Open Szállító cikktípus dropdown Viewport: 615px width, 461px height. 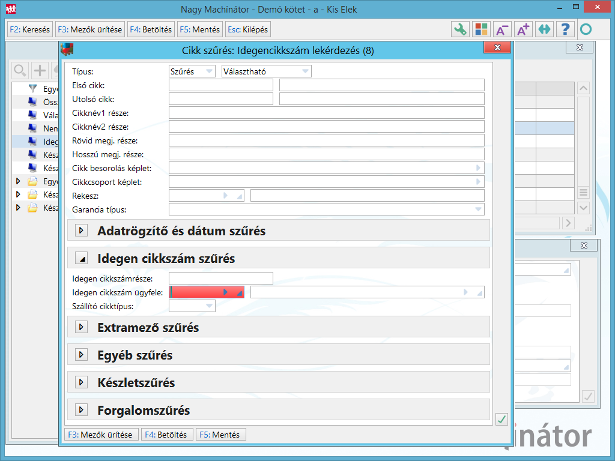pyautogui.click(x=192, y=306)
